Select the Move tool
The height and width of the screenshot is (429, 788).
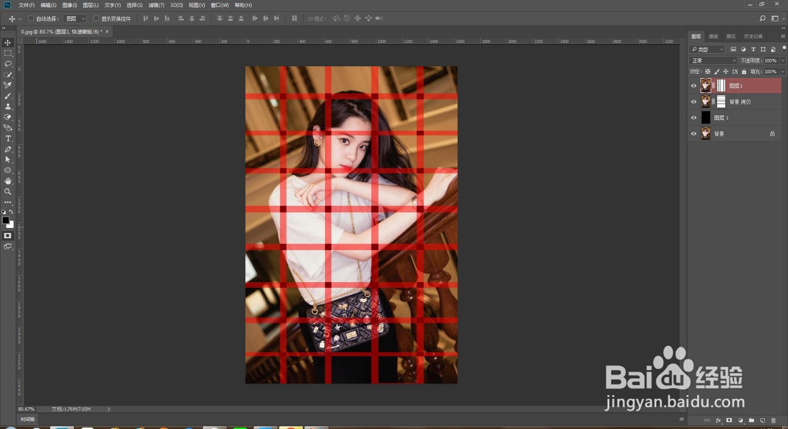click(8, 43)
